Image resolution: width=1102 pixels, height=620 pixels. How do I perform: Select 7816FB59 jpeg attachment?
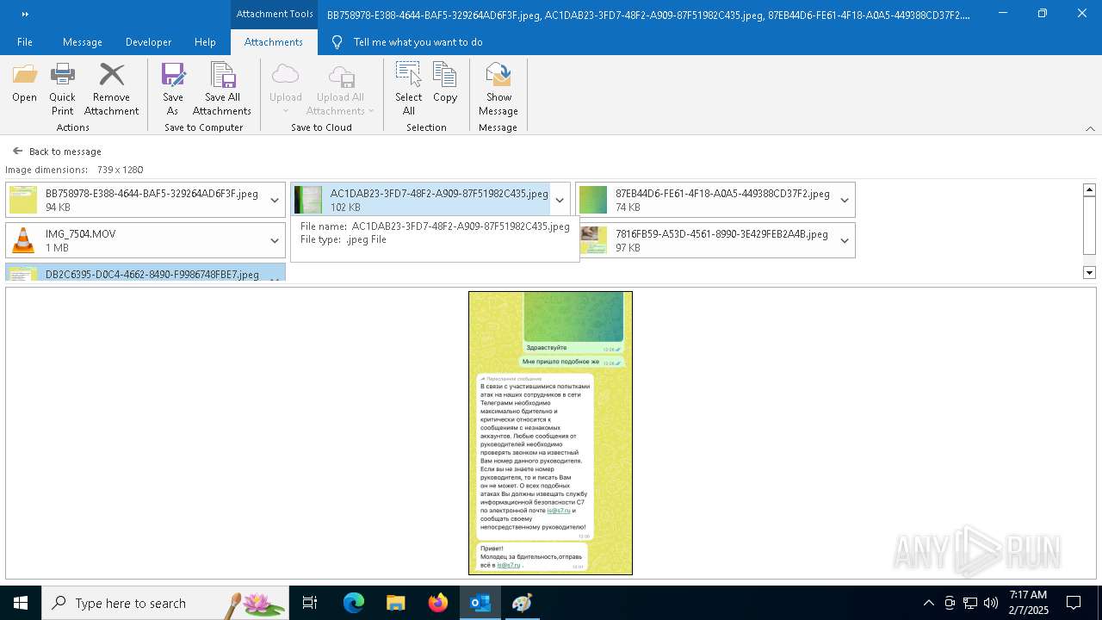click(x=705, y=240)
